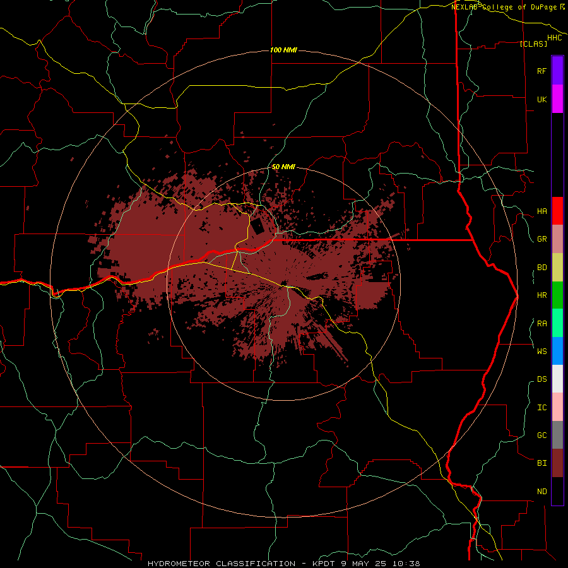Click the IC legend label
The height and width of the screenshot is (568, 568).
[541, 408]
